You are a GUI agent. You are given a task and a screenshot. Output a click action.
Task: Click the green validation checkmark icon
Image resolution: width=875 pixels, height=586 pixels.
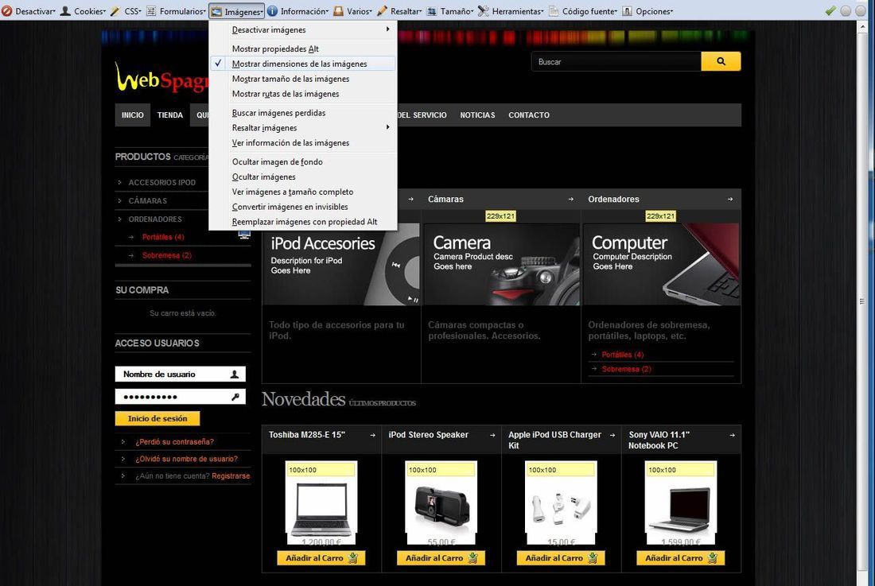coord(830,10)
